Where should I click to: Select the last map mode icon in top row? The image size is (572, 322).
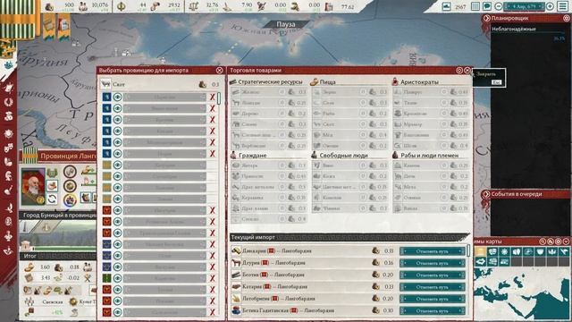564,251
